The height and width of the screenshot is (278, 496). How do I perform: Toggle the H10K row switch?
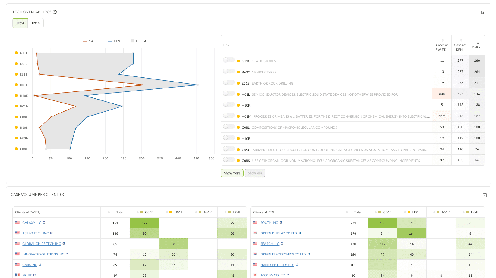pos(229,104)
